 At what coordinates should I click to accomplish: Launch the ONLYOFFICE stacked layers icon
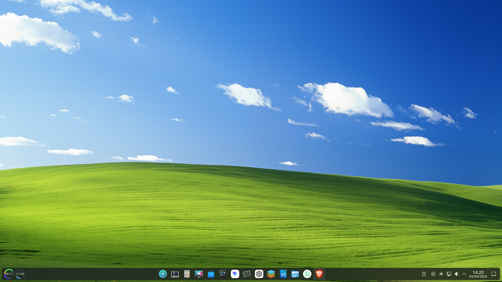(271, 274)
